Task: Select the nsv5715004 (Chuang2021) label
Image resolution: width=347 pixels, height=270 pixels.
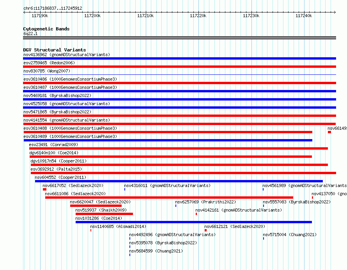Action: tap(290, 235)
